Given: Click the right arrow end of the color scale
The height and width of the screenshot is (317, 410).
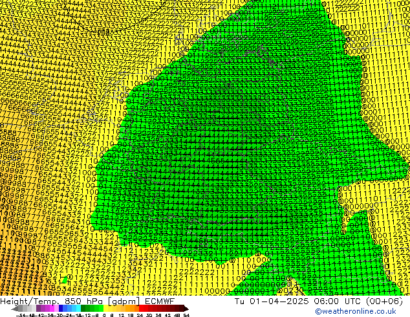Looking at the screenshot, I should tap(186, 309).
